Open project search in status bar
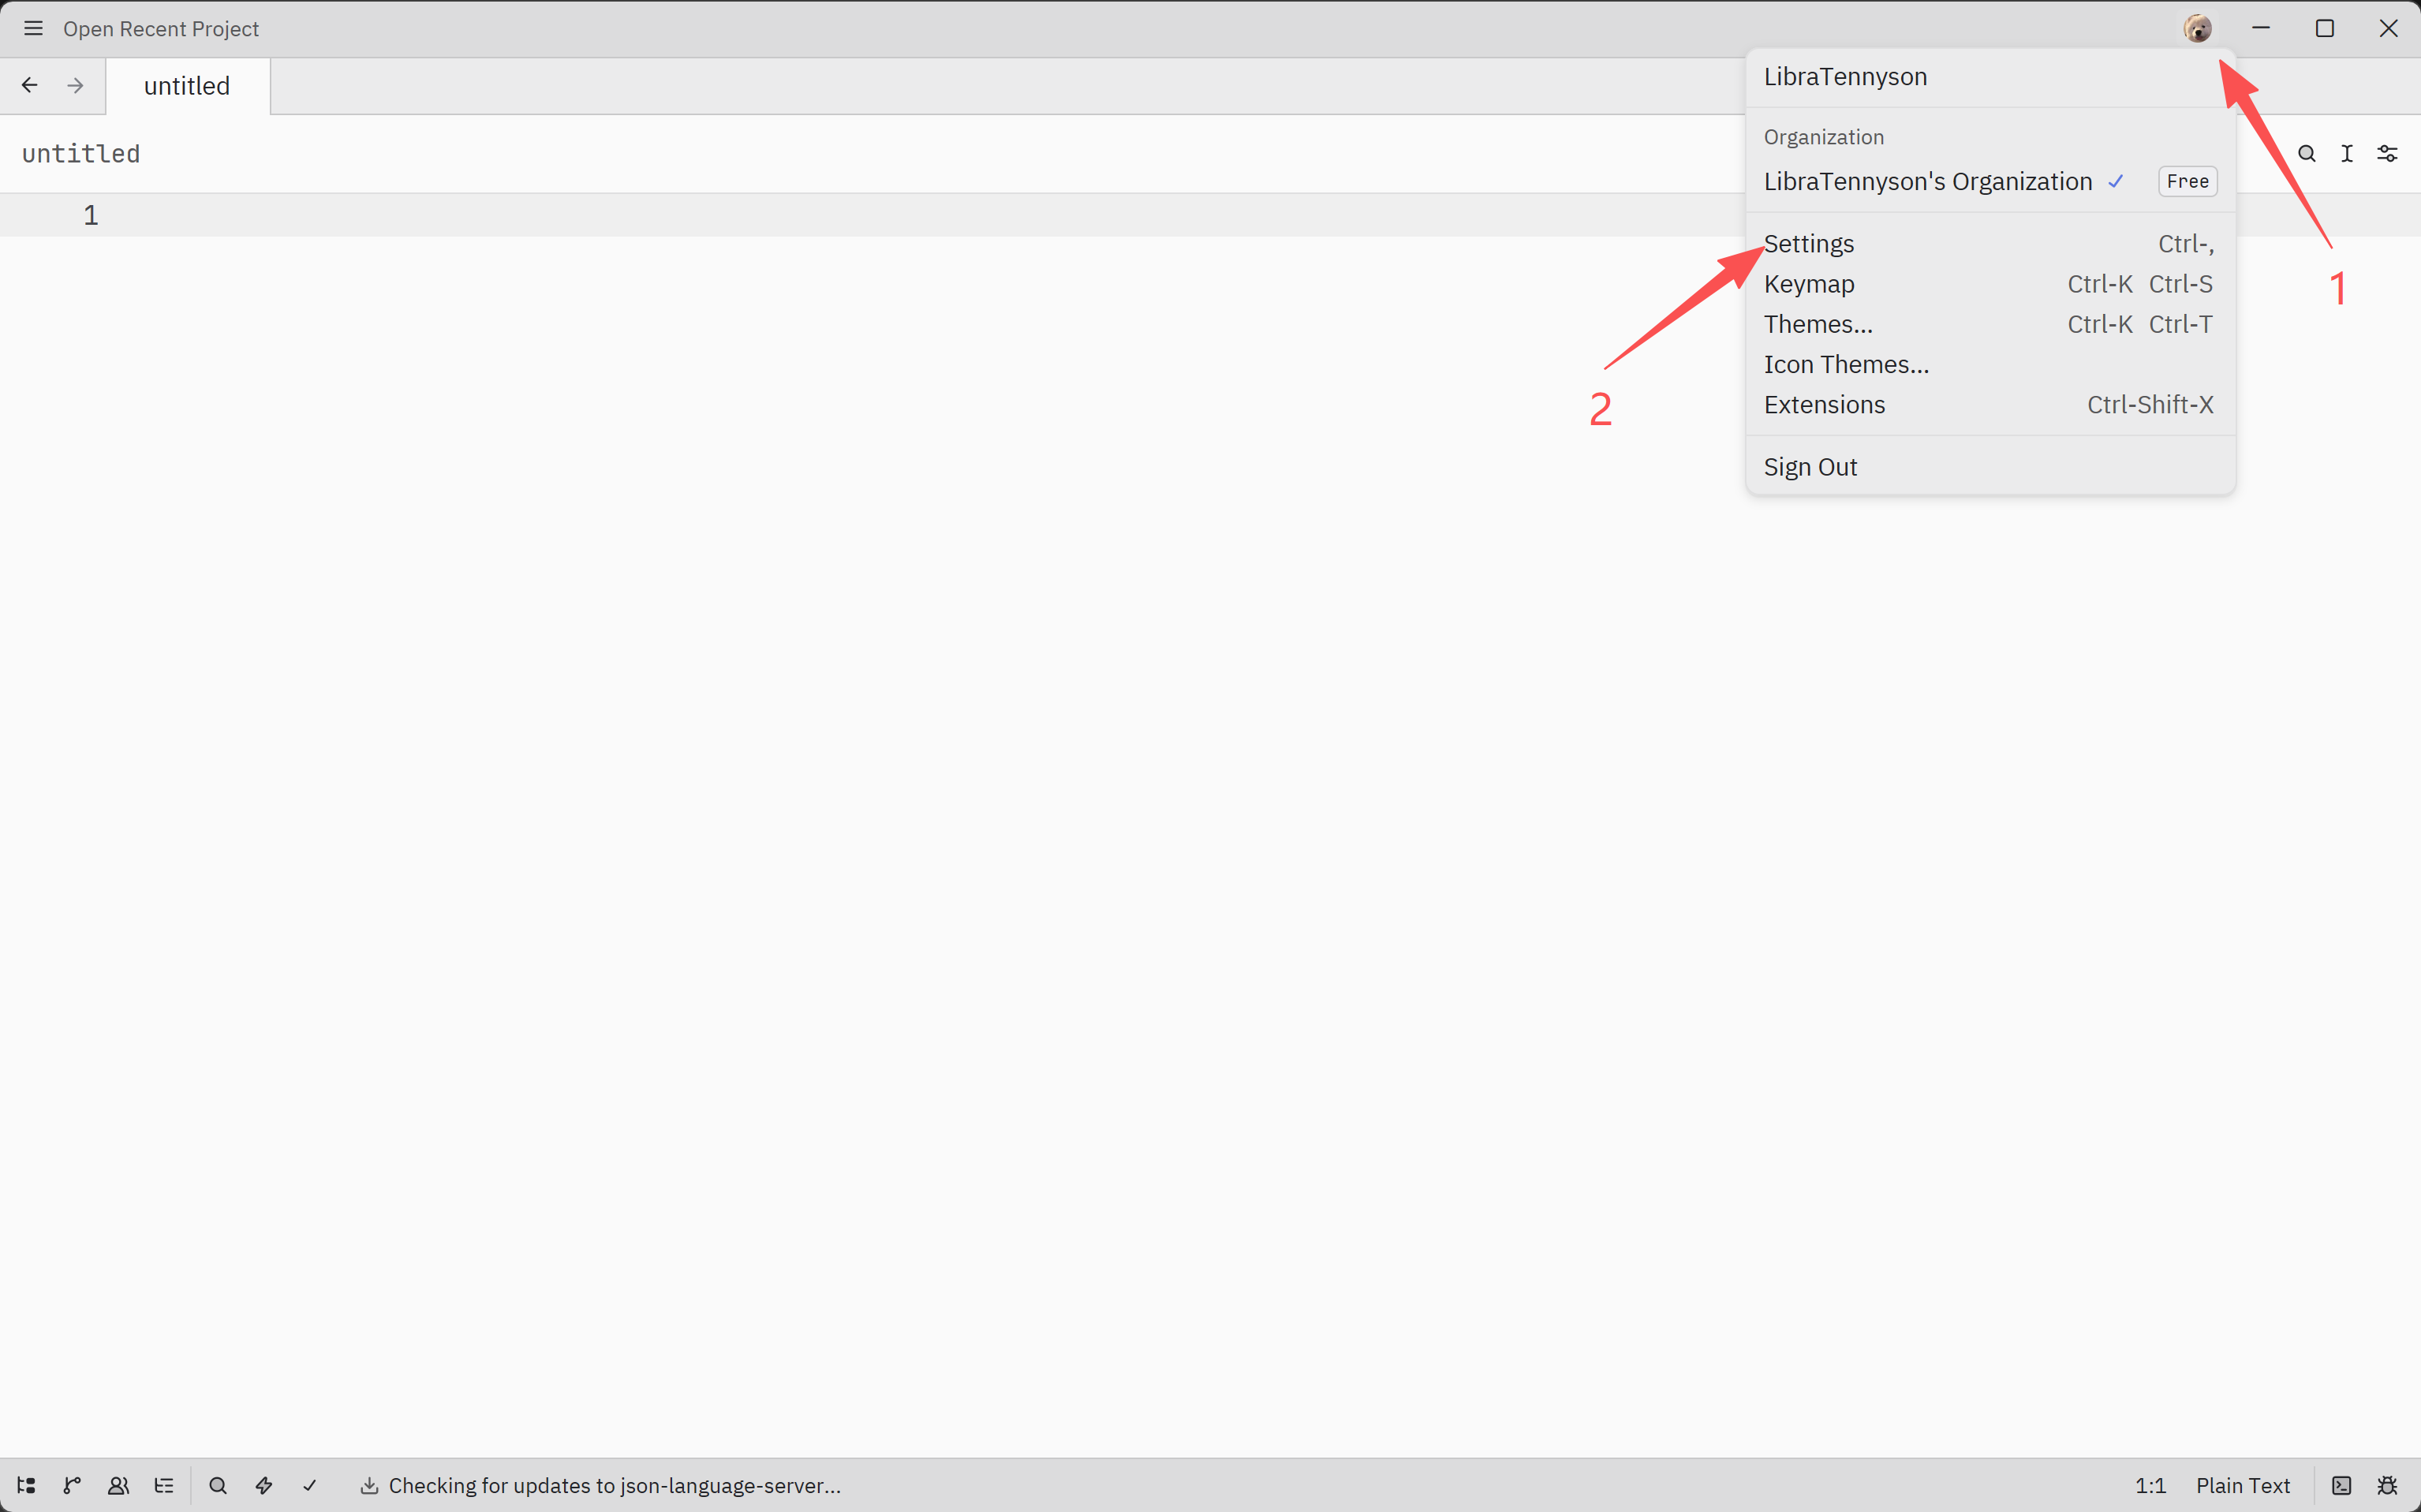This screenshot has width=2421, height=1512. (218, 1486)
